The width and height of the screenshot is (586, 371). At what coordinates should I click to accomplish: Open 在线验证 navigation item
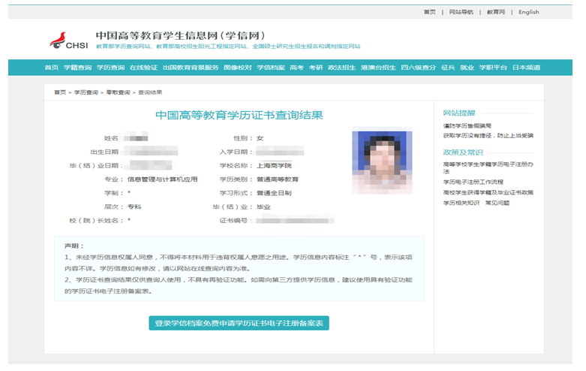(143, 68)
